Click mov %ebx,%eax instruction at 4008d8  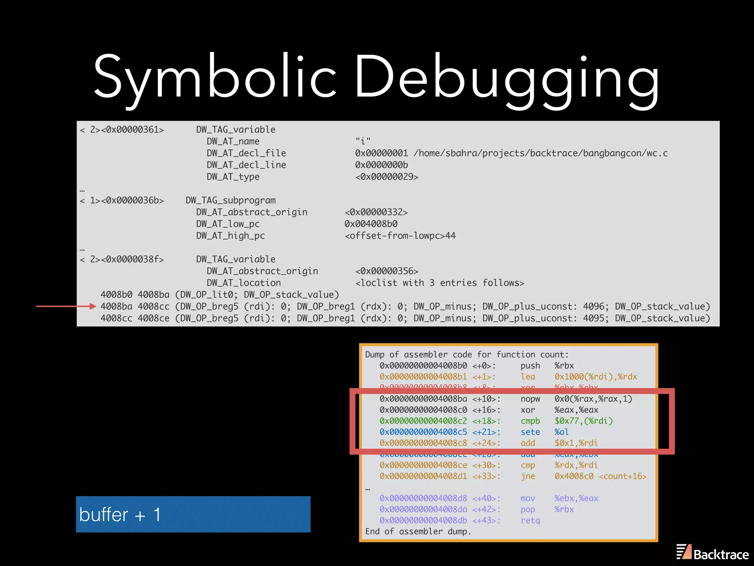point(489,498)
